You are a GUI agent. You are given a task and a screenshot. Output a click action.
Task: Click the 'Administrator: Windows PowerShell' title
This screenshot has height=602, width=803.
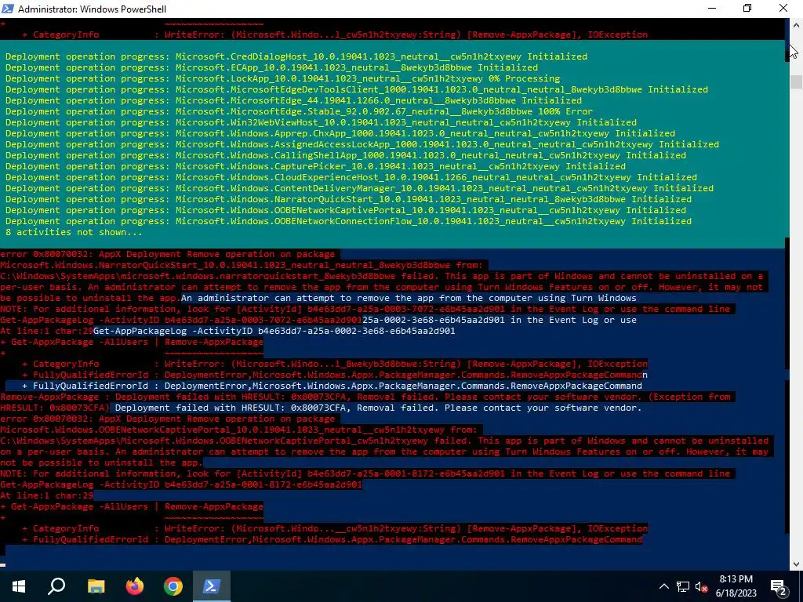tap(93, 9)
